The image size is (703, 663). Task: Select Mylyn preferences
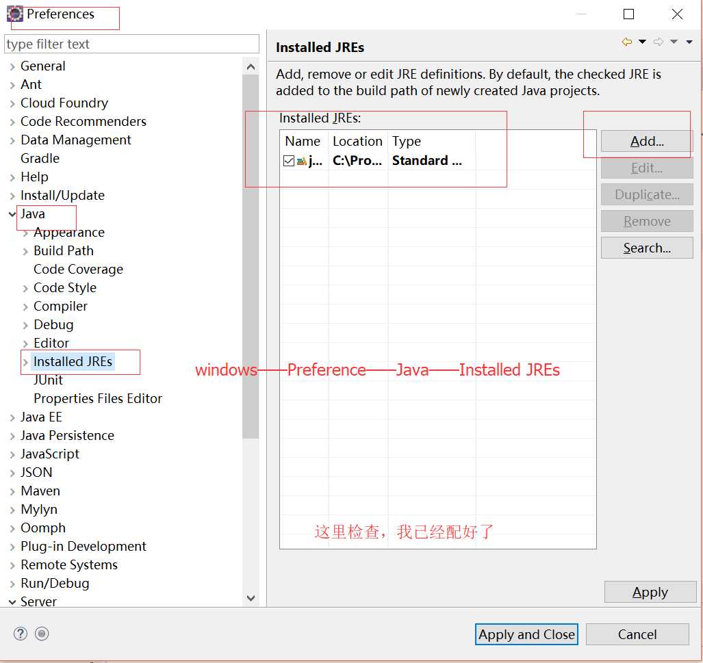coord(39,509)
